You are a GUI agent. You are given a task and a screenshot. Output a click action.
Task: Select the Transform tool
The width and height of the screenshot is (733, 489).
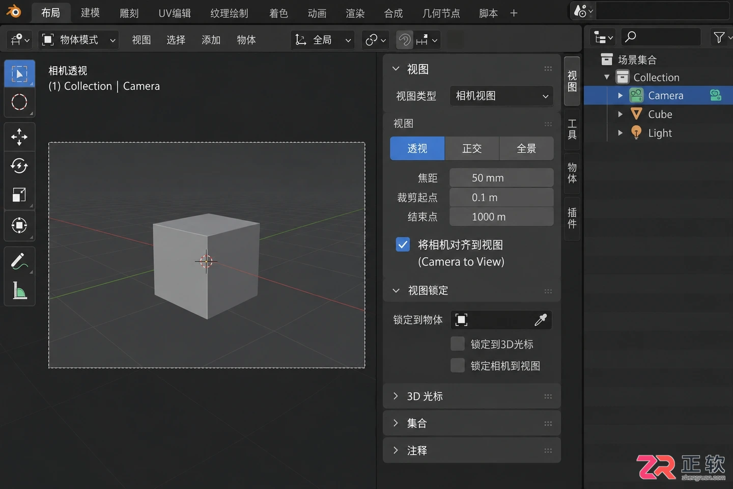coord(19,225)
